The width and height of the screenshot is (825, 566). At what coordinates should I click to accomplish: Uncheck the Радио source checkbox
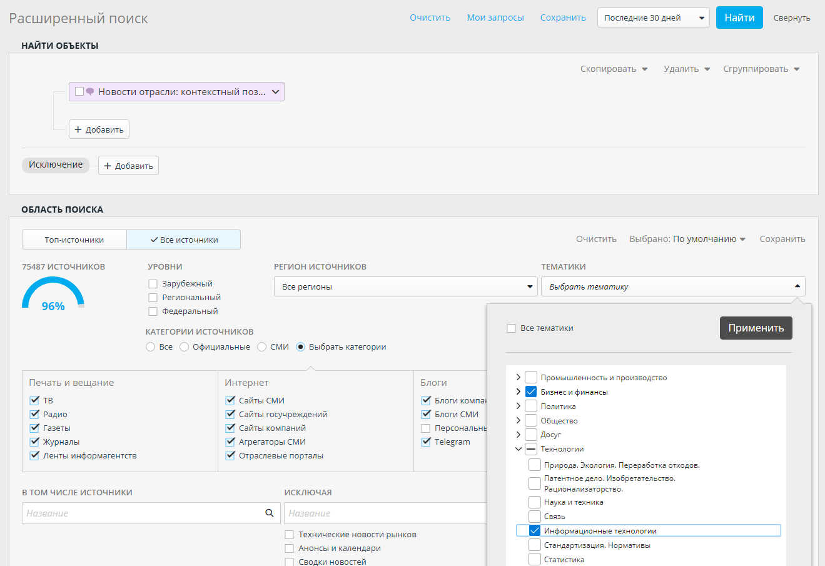(x=34, y=414)
